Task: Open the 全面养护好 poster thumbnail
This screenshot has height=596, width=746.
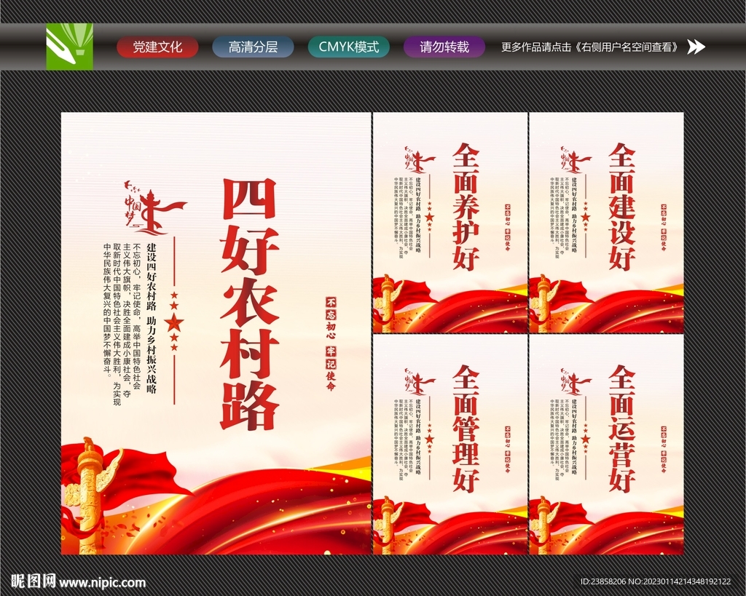Action: (x=450, y=223)
